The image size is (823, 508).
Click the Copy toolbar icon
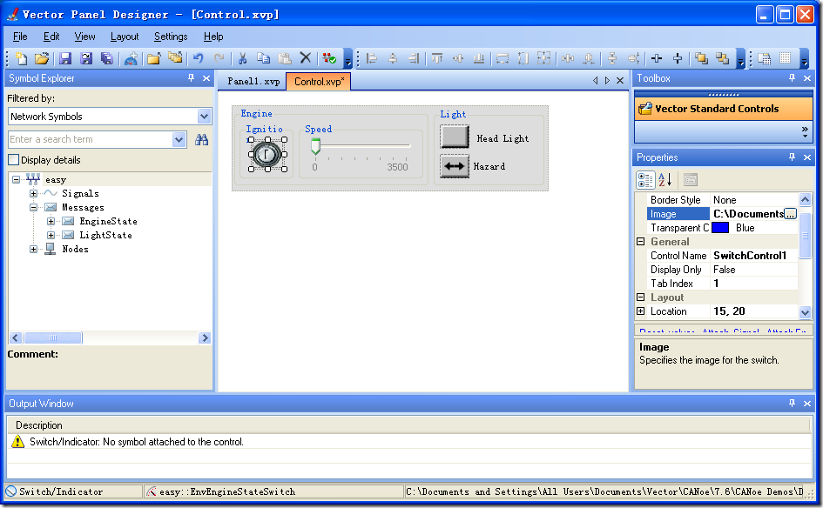264,58
